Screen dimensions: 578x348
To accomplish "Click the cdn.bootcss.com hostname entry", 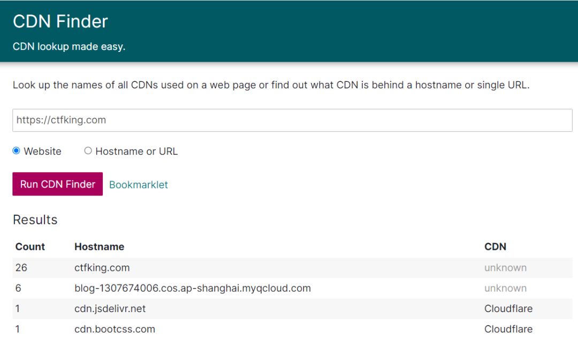I will pos(115,329).
